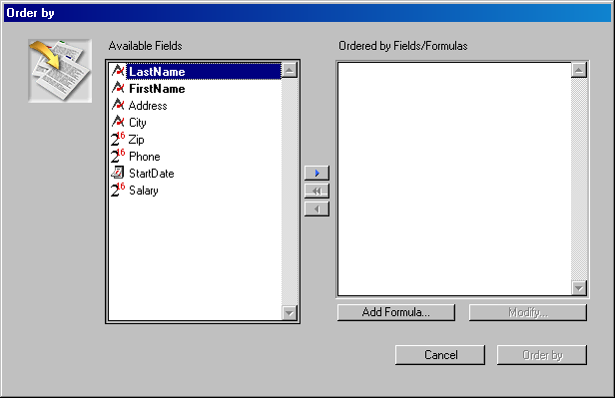Click the Modify button
This screenshot has height=398, width=615.
coord(528,312)
